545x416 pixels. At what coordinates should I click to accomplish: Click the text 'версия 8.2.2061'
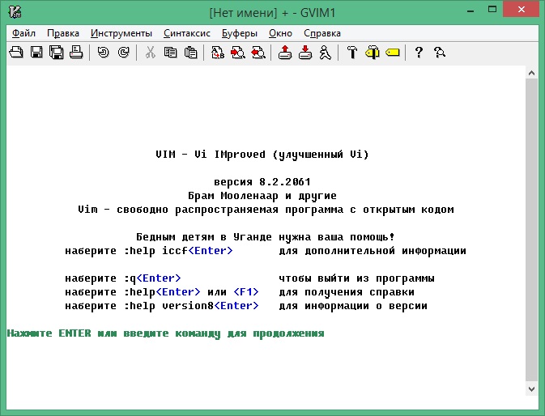[x=262, y=182]
